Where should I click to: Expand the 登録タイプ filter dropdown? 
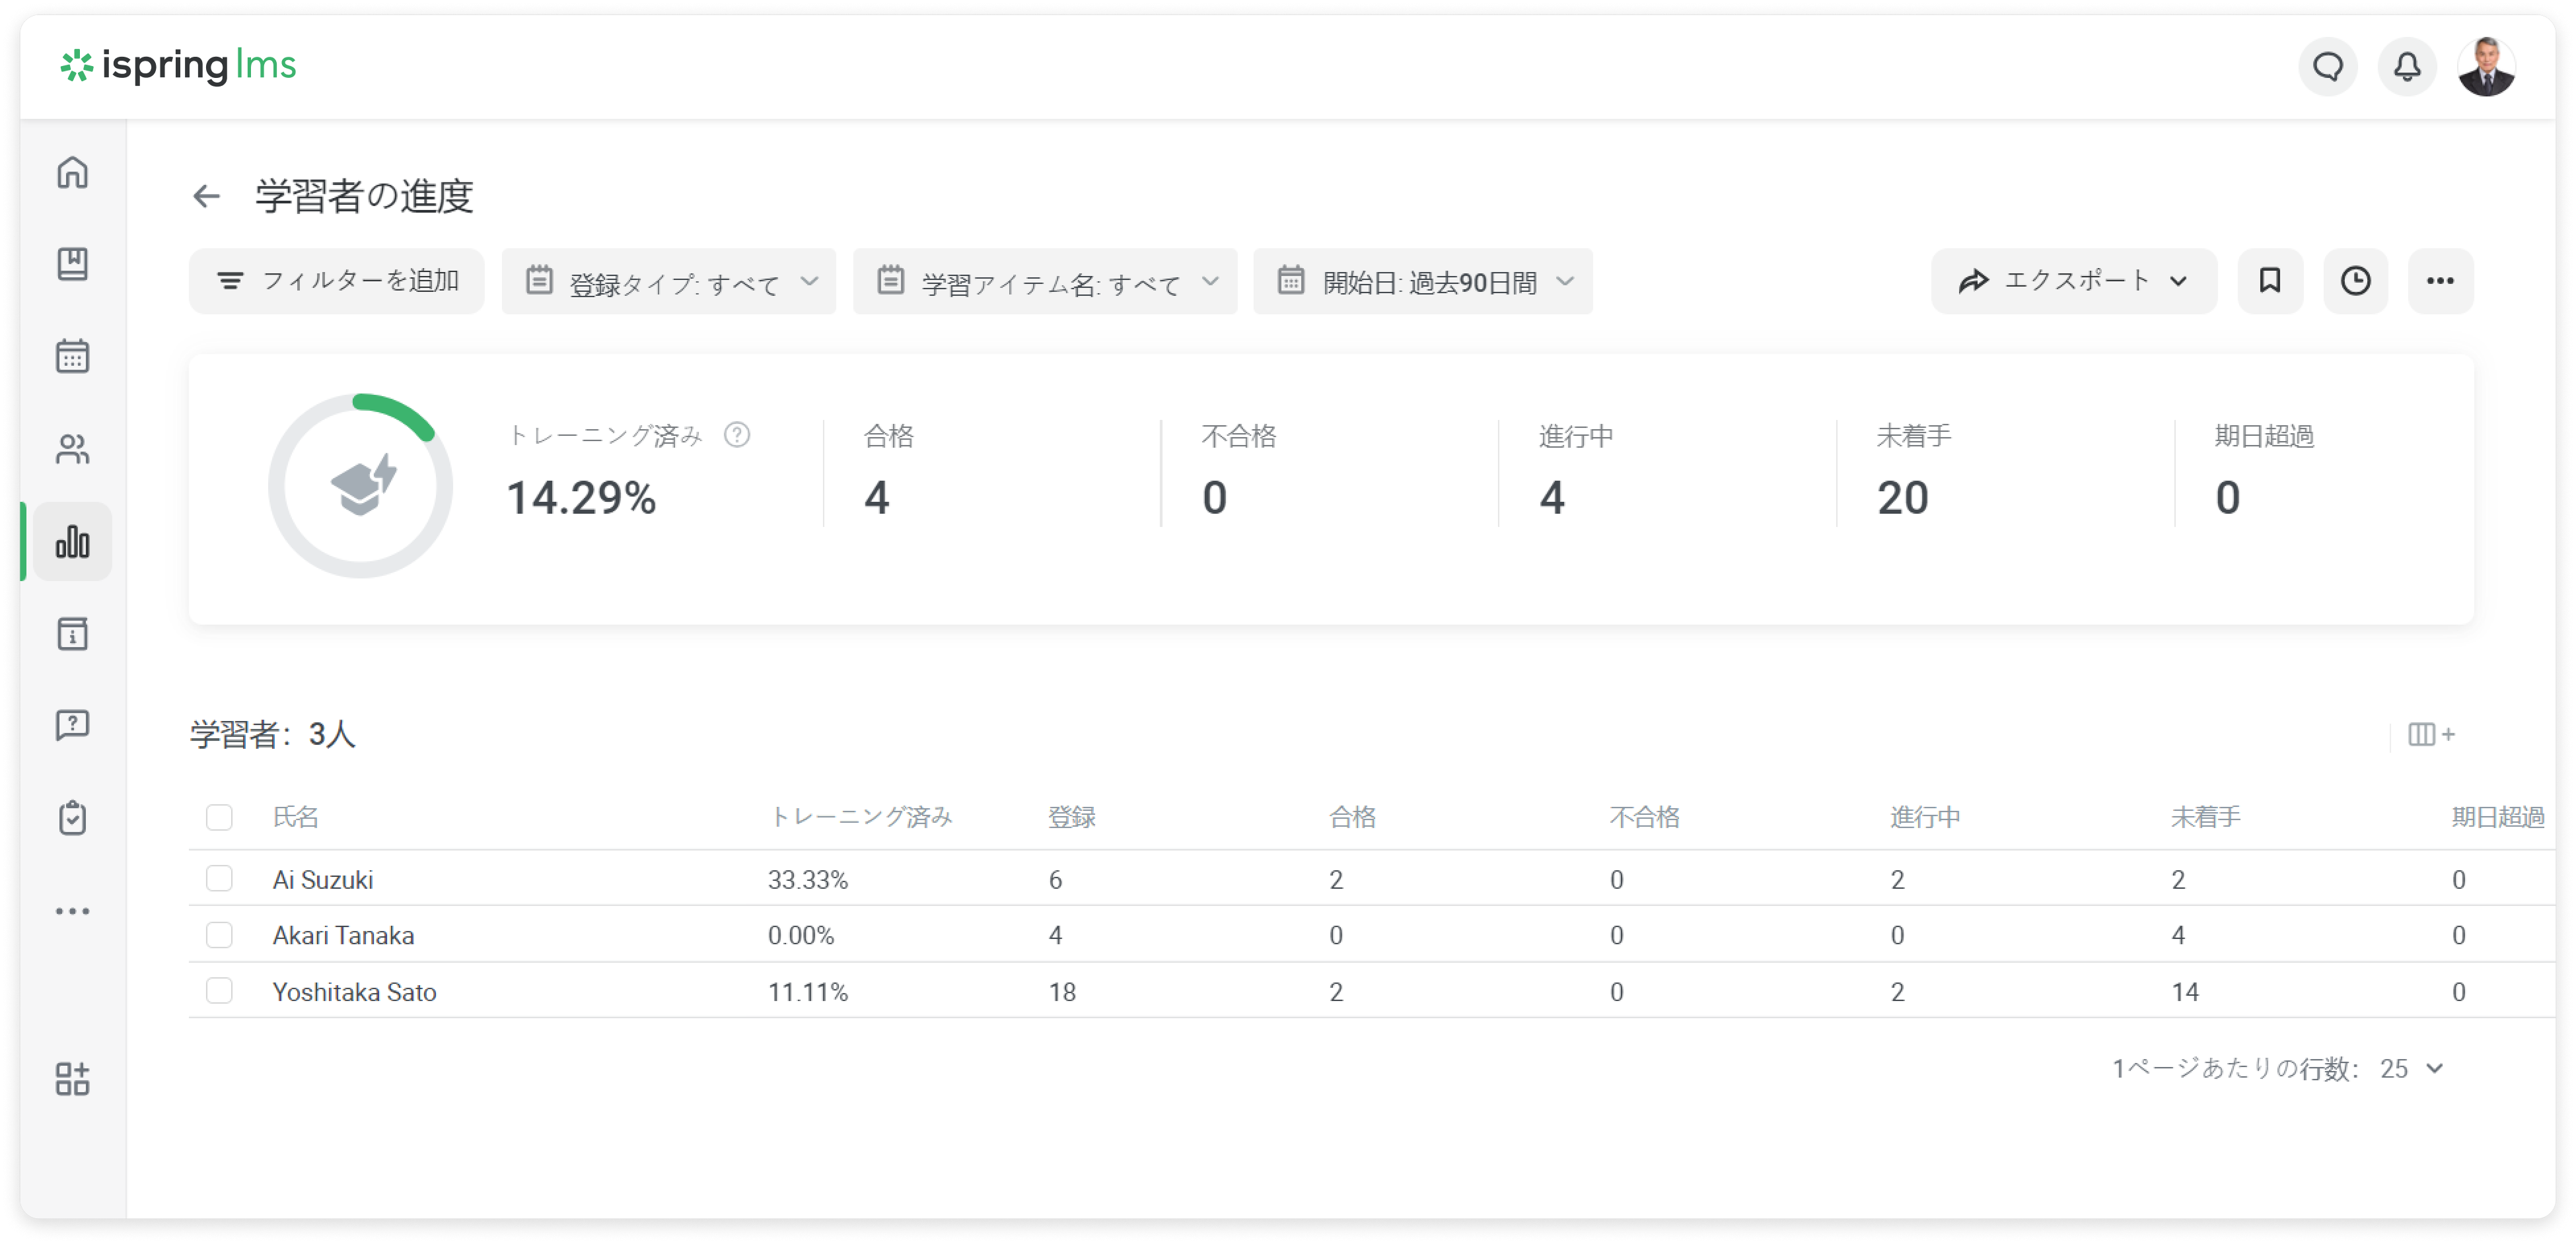click(669, 282)
